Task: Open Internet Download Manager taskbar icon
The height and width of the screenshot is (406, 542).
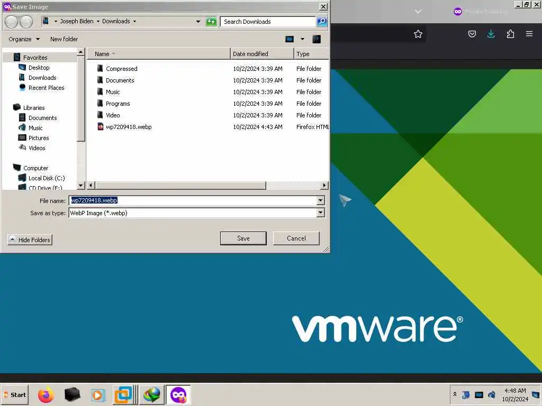Action: [151, 394]
